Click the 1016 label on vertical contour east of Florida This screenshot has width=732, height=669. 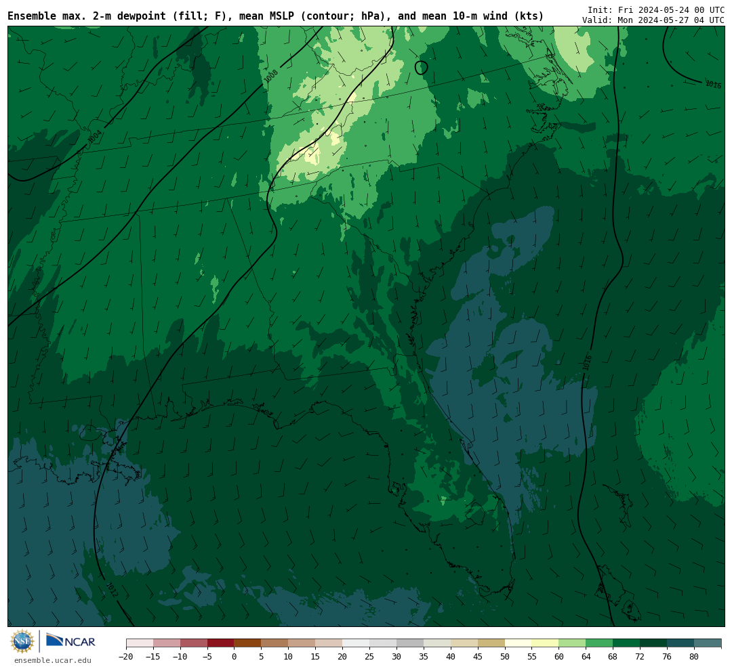pos(587,363)
